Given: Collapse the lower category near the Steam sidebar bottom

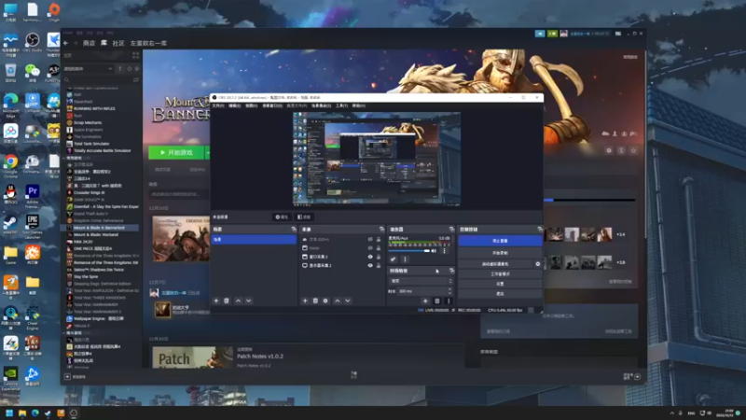Looking at the screenshot, I should click(65, 333).
